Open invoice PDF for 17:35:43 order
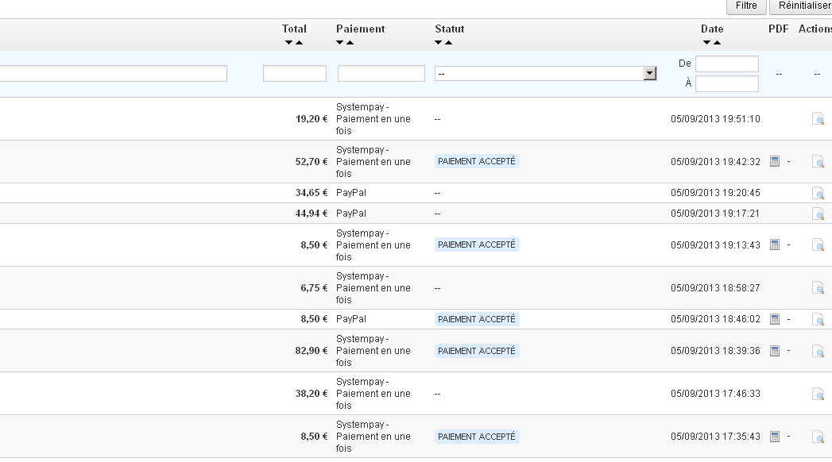832x462 pixels. [x=775, y=437]
